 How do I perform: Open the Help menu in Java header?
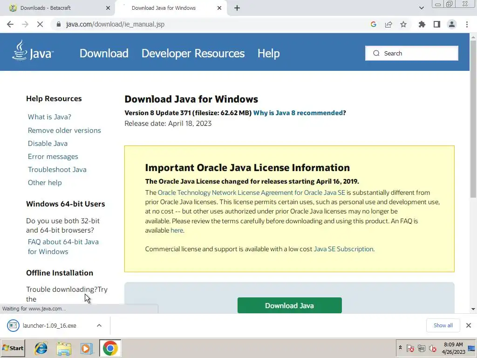269,53
